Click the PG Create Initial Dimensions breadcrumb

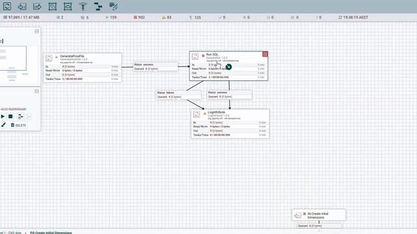pyautogui.click(x=51, y=233)
